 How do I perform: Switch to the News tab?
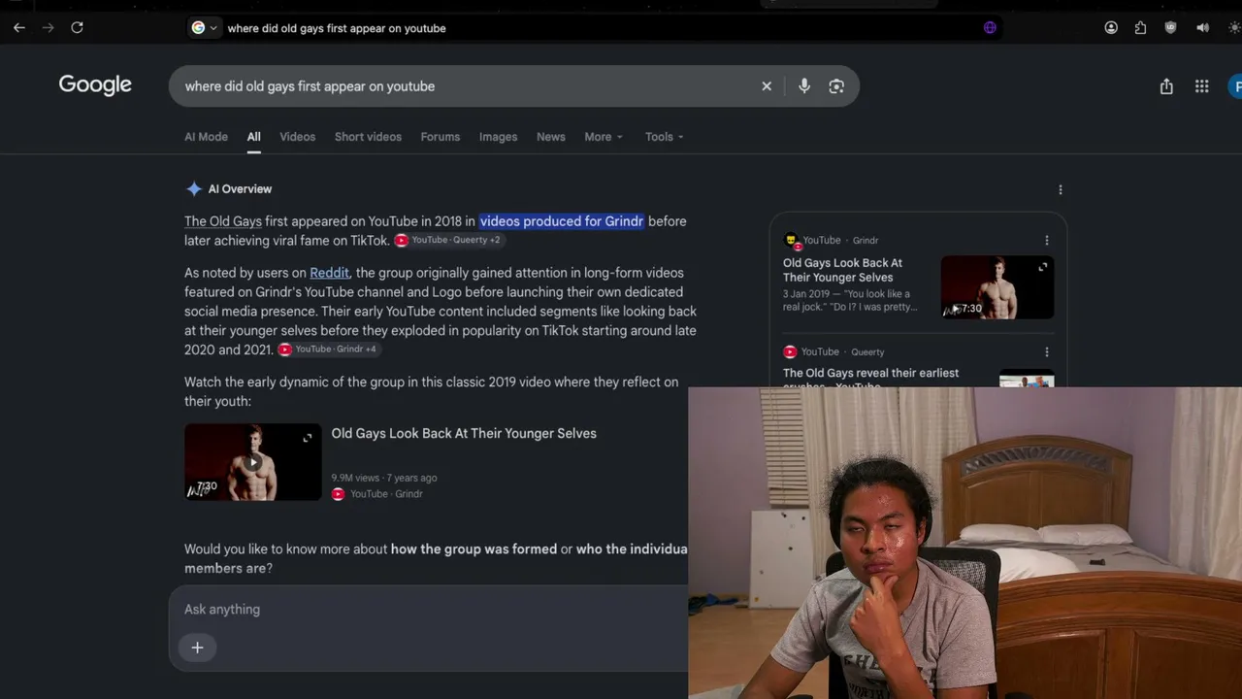(551, 137)
